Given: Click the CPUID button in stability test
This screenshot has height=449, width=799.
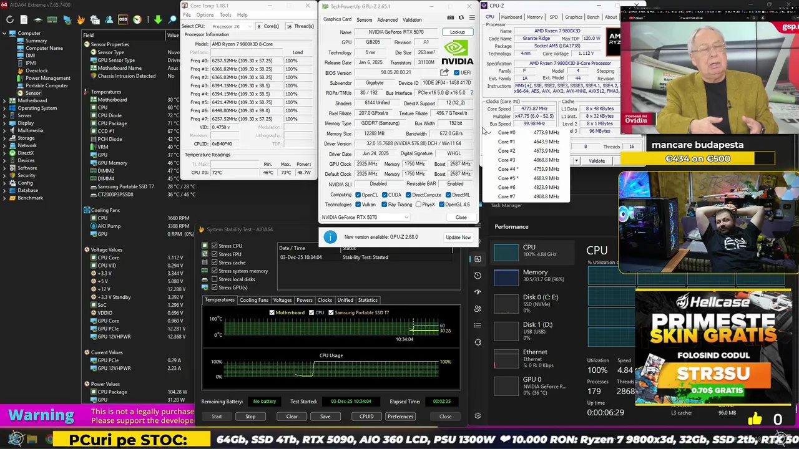Looking at the screenshot, I should click(x=366, y=416).
